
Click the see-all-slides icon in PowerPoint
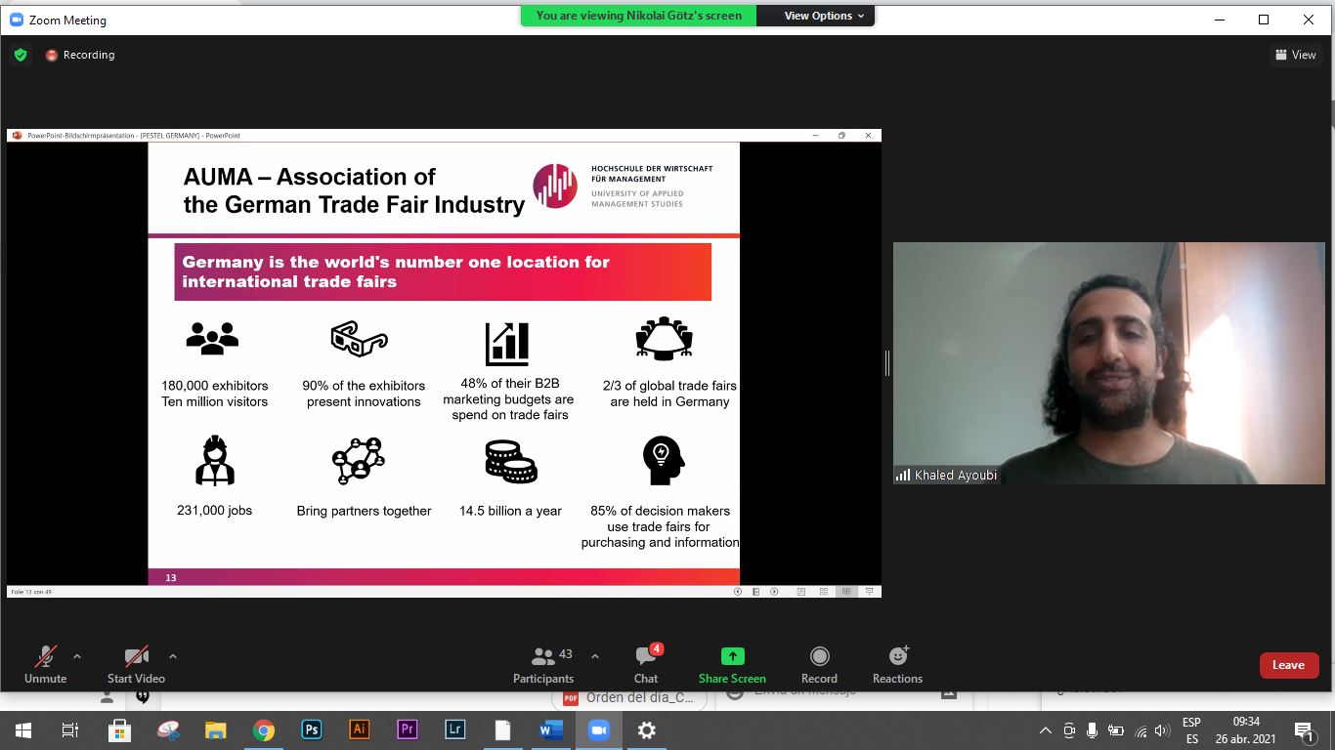tap(755, 592)
